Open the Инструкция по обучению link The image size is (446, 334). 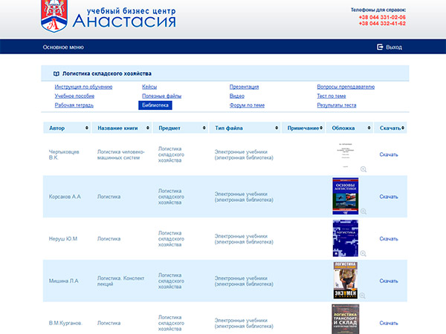click(83, 87)
